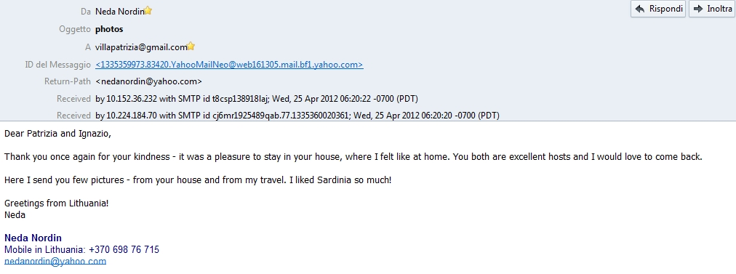Image resolution: width=736 pixels, height=274 pixels.
Task: Forward the message using the Inoltra button
Action: pyautogui.click(x=711, y=9)
